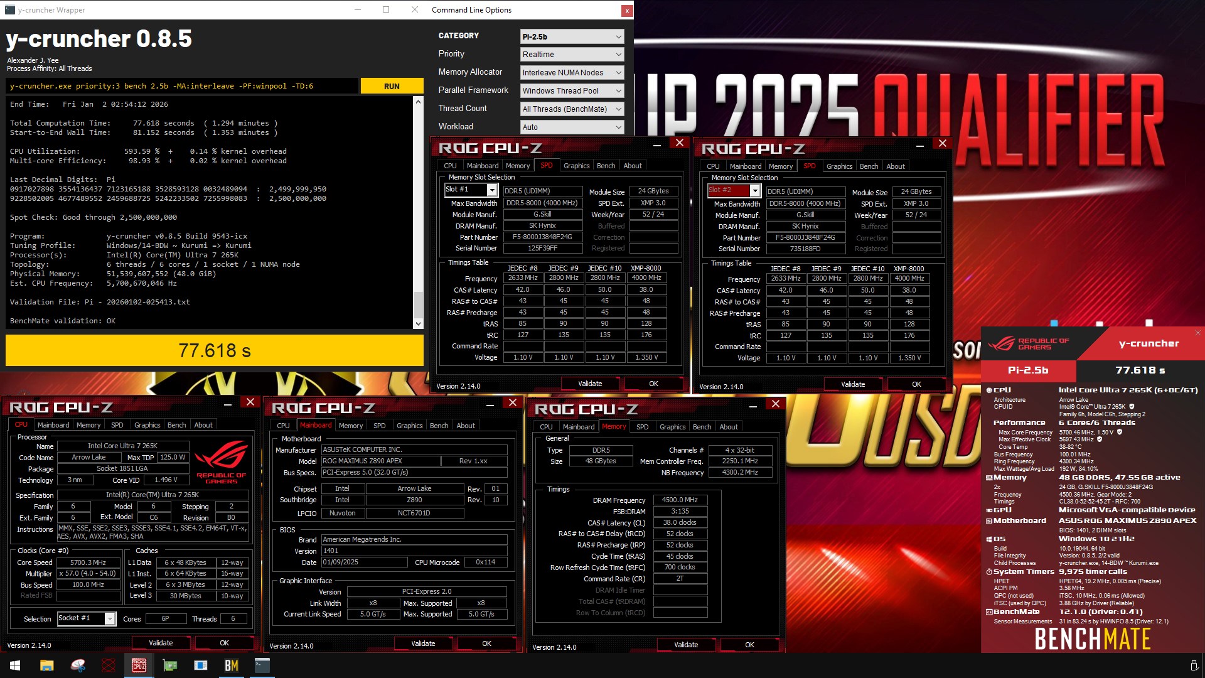Select Memory tab in CPU tab CPU-Z window
1205x678 pixels.
[x=88, y=425]
